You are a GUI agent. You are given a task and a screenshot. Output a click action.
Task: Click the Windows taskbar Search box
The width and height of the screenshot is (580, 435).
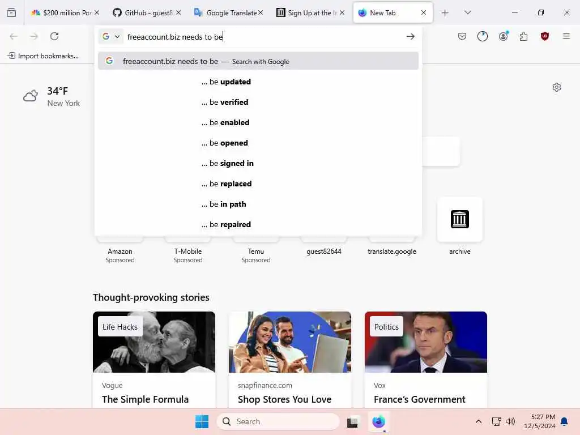[278, 421]
